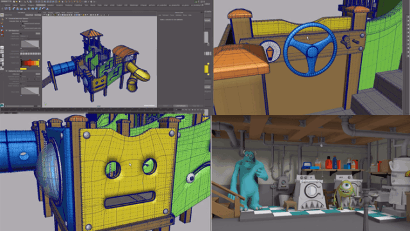The height and width of the screenshot is (231, 410).
Task: Activate the Select tool in the toolbox
Action: [2, 15]
